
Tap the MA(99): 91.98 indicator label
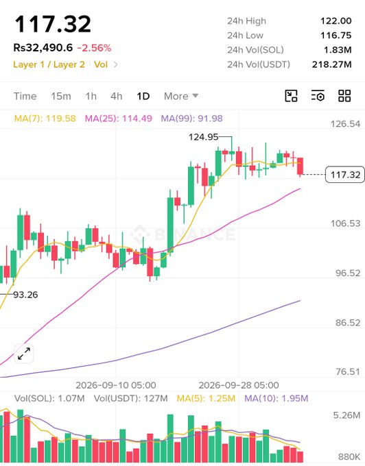(x=191, y=119)
